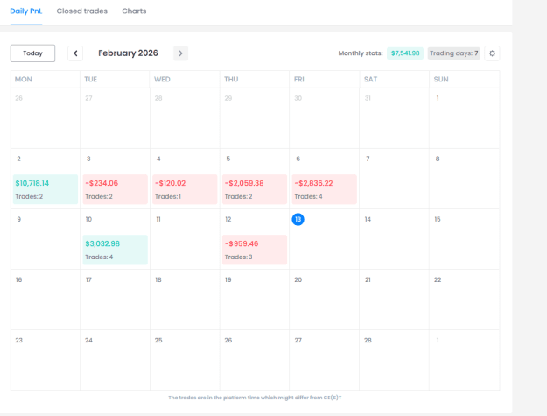Select the highlighted day 13
The image size is (547, 416).
298,219
